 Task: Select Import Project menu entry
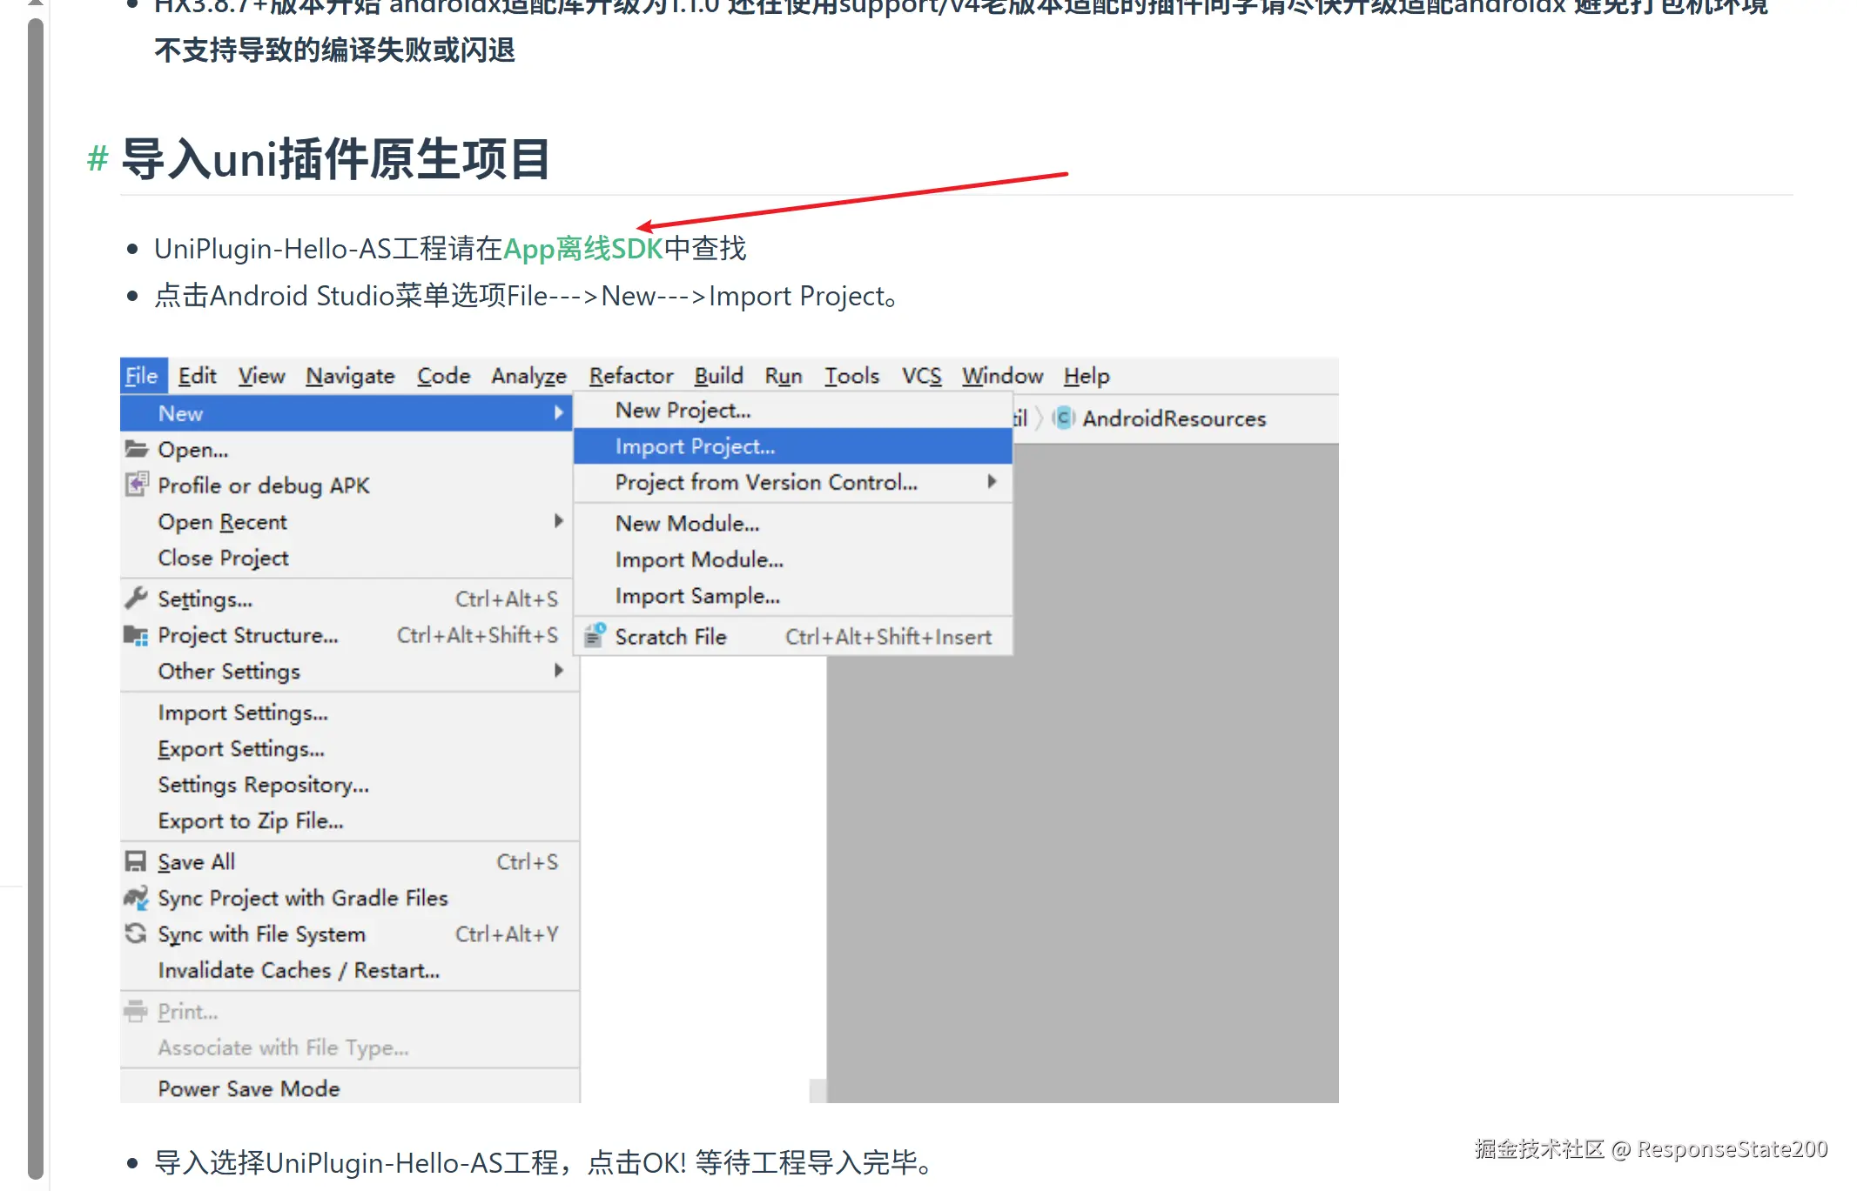point(695,446)
